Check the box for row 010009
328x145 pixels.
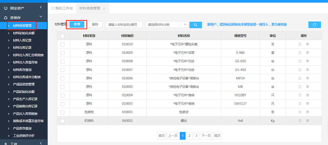pos(62,53)
